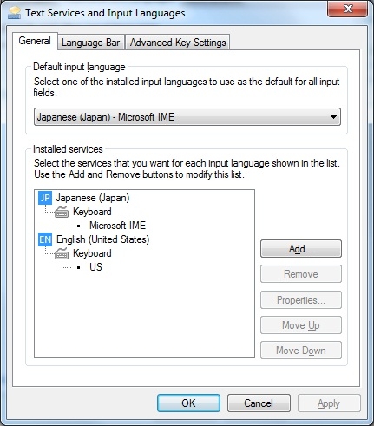Screen dimensions: 374x426
Task: Click the EN language badge icon
Action: pyautogui.click(x=45, y=239)
